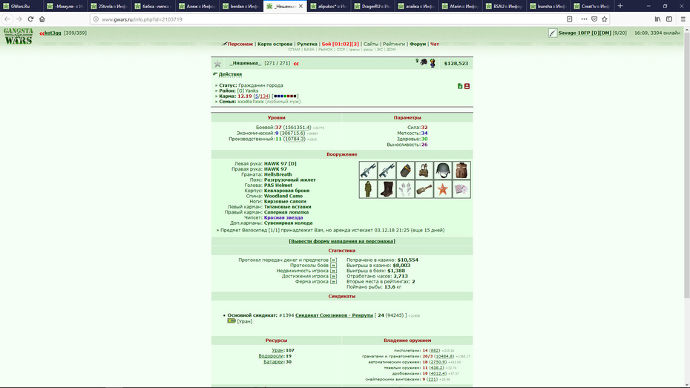Click the Рейтинги menu link
Viewport: 690px width, 388px height.
click(x=394, y=44)
